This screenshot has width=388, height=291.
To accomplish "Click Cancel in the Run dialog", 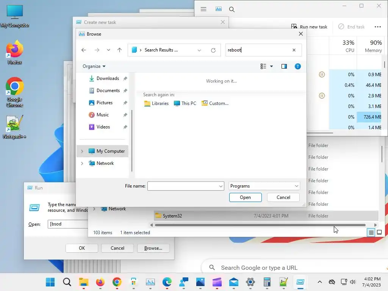I will pyautogui.click(x=117, y=248).
